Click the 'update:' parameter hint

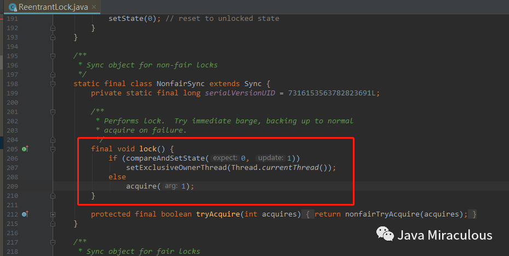(271, 158)
